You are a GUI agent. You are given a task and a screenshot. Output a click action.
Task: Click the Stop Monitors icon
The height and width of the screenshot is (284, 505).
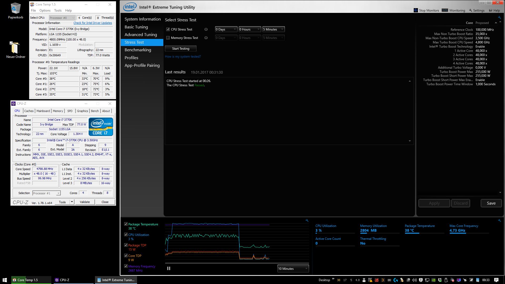[x=416, y=10]
